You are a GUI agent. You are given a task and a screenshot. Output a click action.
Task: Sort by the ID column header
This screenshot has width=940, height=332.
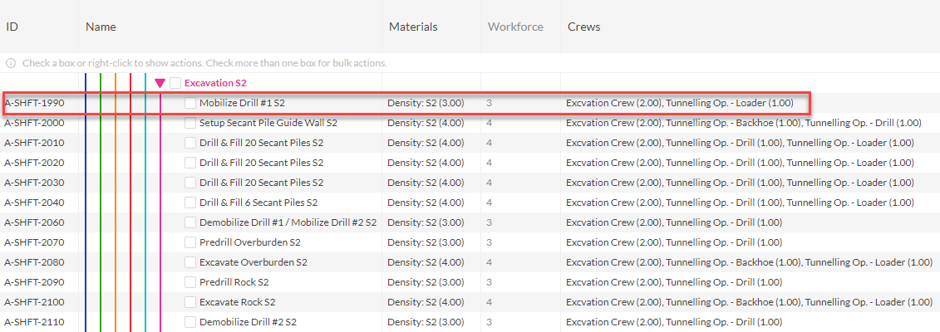coord(12,27)
